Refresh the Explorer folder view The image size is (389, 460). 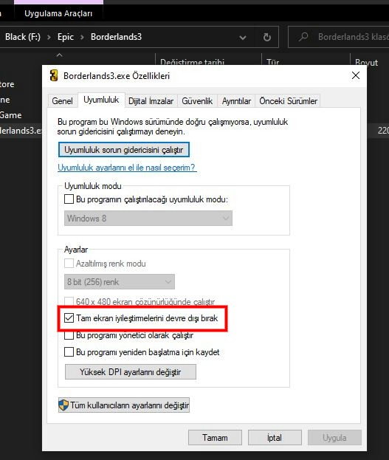click(x=267, y=37)
